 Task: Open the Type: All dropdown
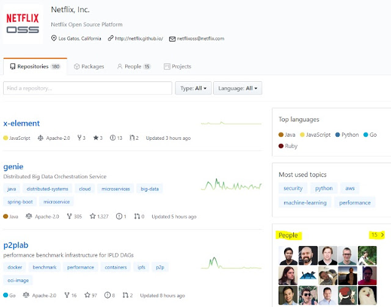pyautogui.click(x=193, y=88)
